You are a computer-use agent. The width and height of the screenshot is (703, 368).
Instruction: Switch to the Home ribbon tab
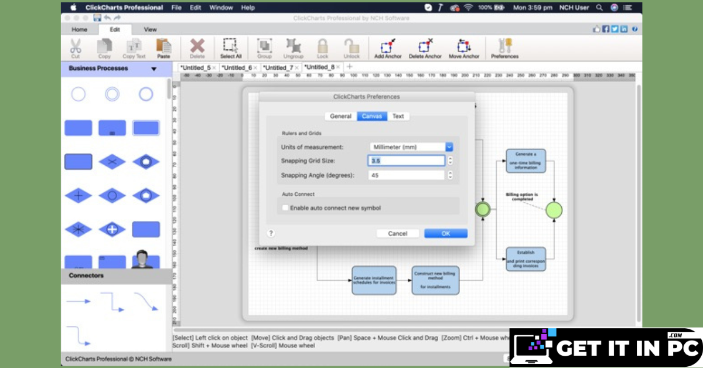pos(80,29)
